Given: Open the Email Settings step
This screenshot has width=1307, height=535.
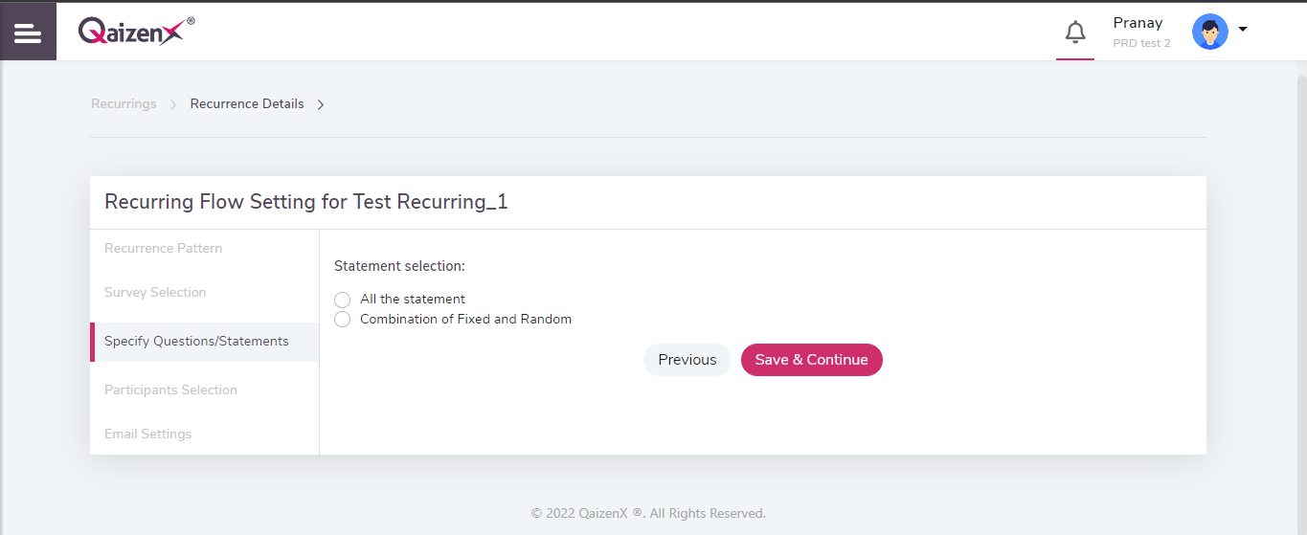Looking at the screenshot, I should point(147,434).
